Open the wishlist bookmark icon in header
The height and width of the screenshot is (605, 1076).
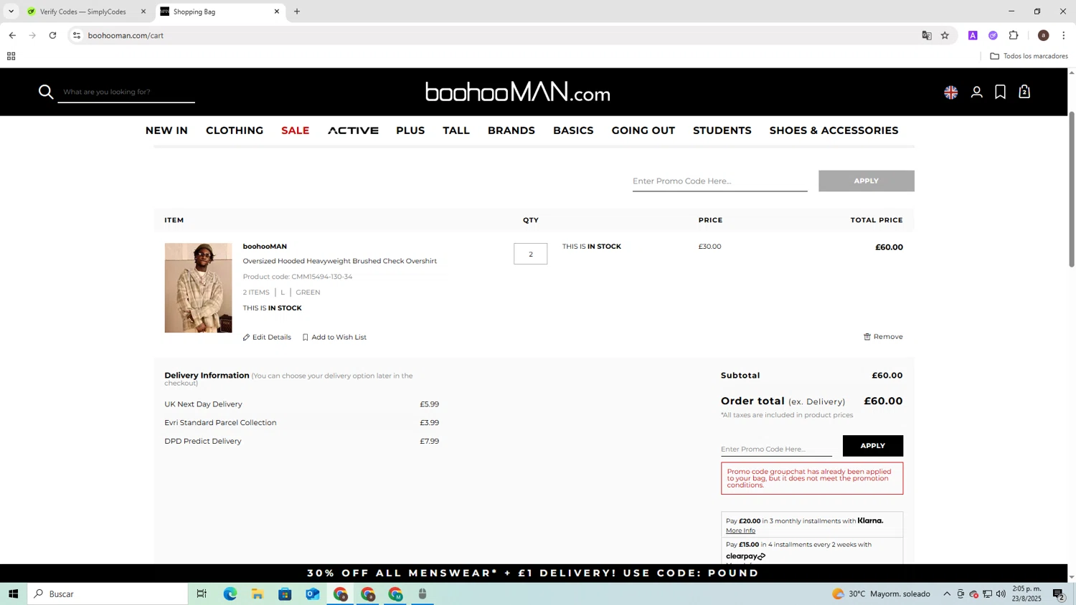click(x=1000, y=92)
